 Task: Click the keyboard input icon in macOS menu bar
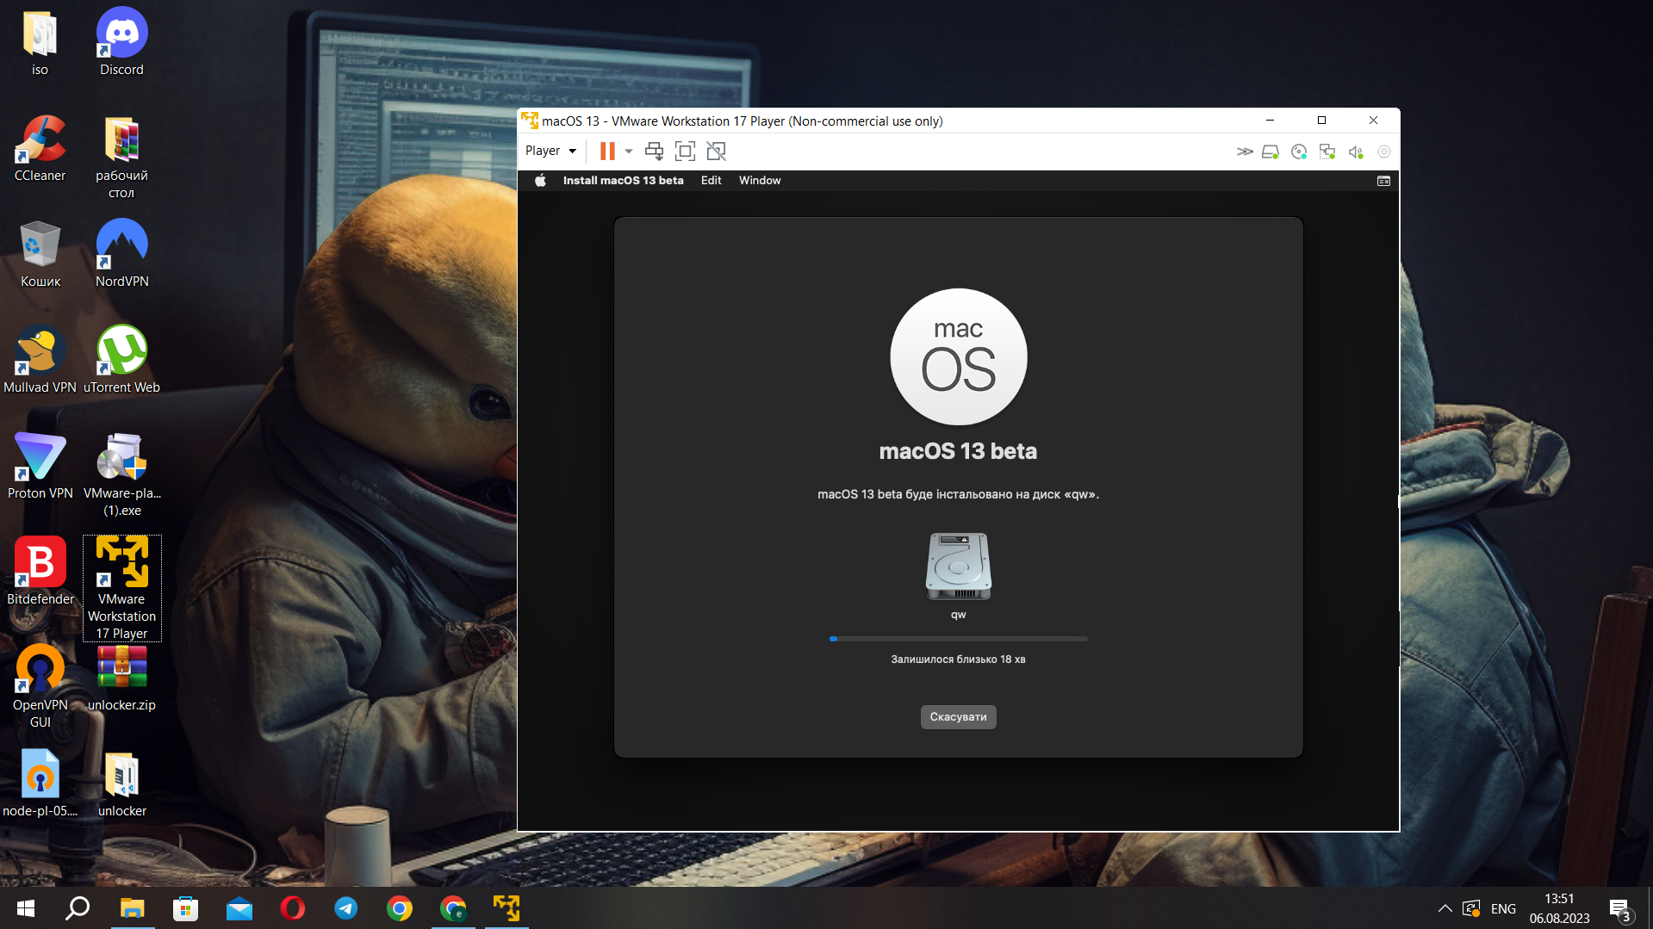[1383, 181]
